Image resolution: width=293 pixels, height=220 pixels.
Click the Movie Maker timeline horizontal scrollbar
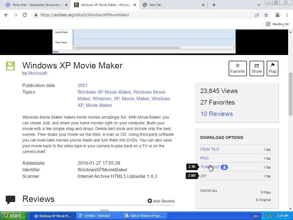pos(128,48)
